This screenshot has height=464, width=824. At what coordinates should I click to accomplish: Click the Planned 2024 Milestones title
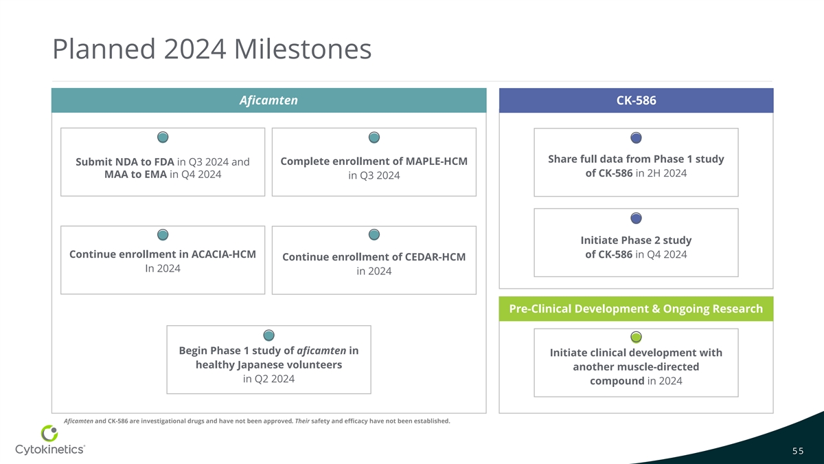211,49
